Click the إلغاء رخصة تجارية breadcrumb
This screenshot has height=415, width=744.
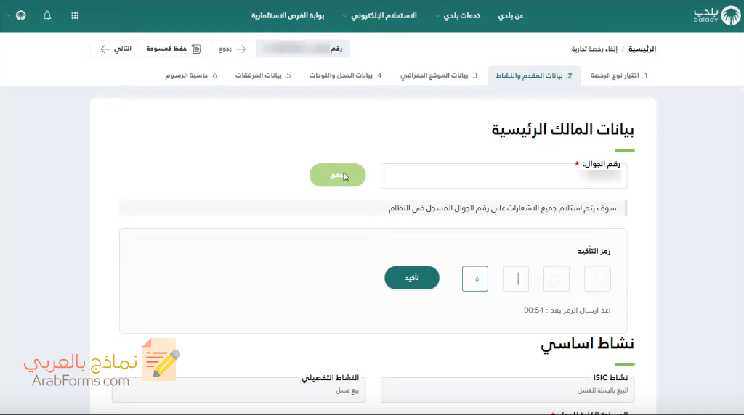coord(594,49)
